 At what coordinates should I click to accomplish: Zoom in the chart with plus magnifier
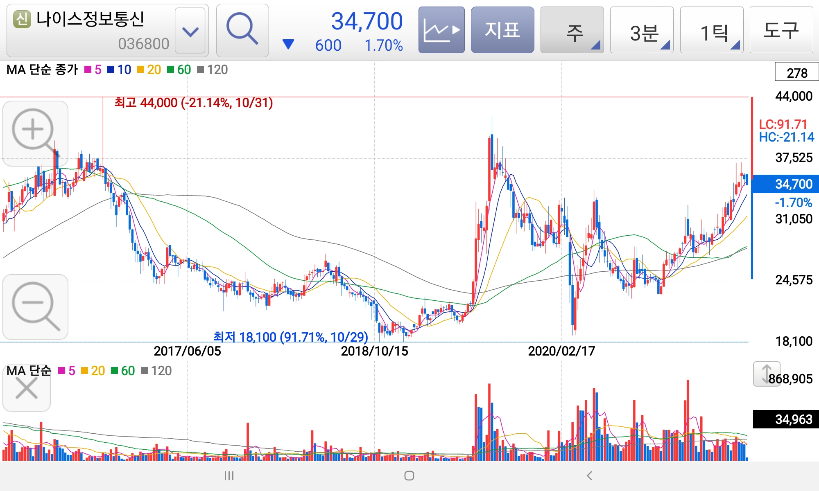(x=35, y=133)
